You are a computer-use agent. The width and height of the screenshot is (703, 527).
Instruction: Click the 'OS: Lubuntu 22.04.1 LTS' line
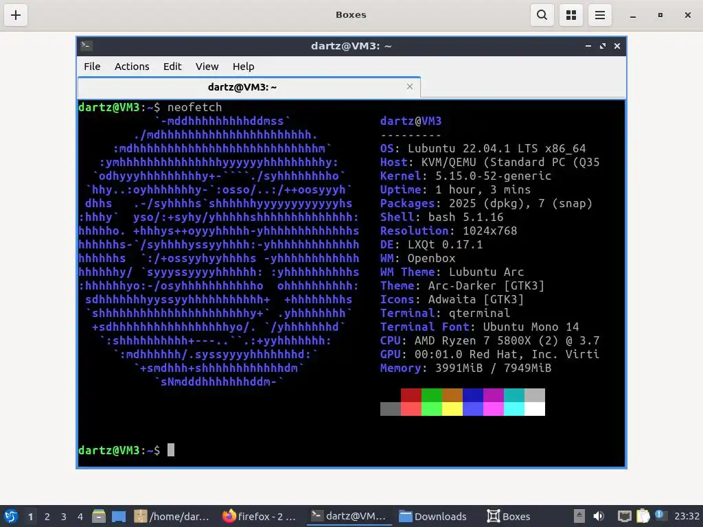tap(483, 148)
